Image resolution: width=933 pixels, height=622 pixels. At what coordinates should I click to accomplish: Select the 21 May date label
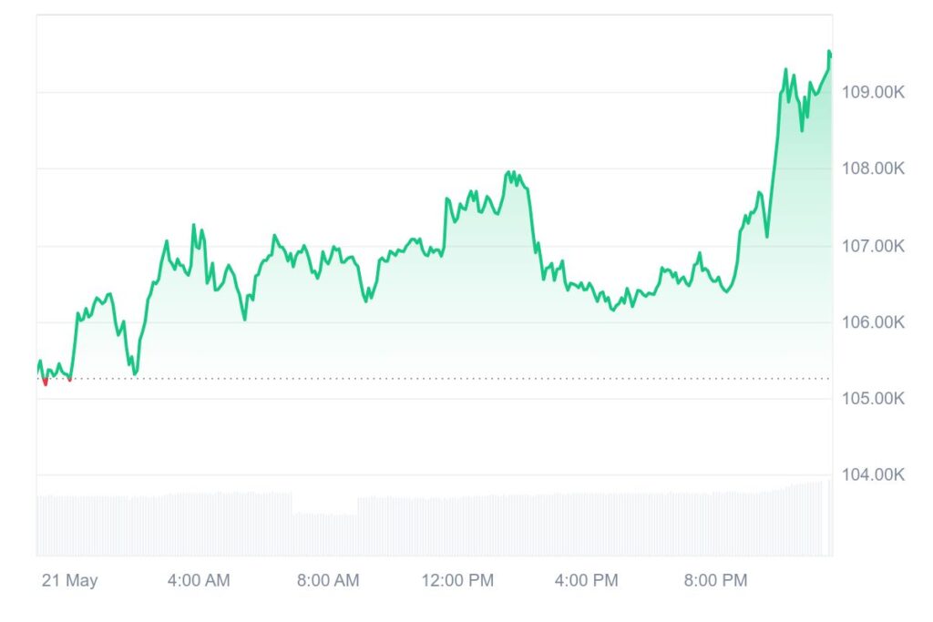(69, 580)
